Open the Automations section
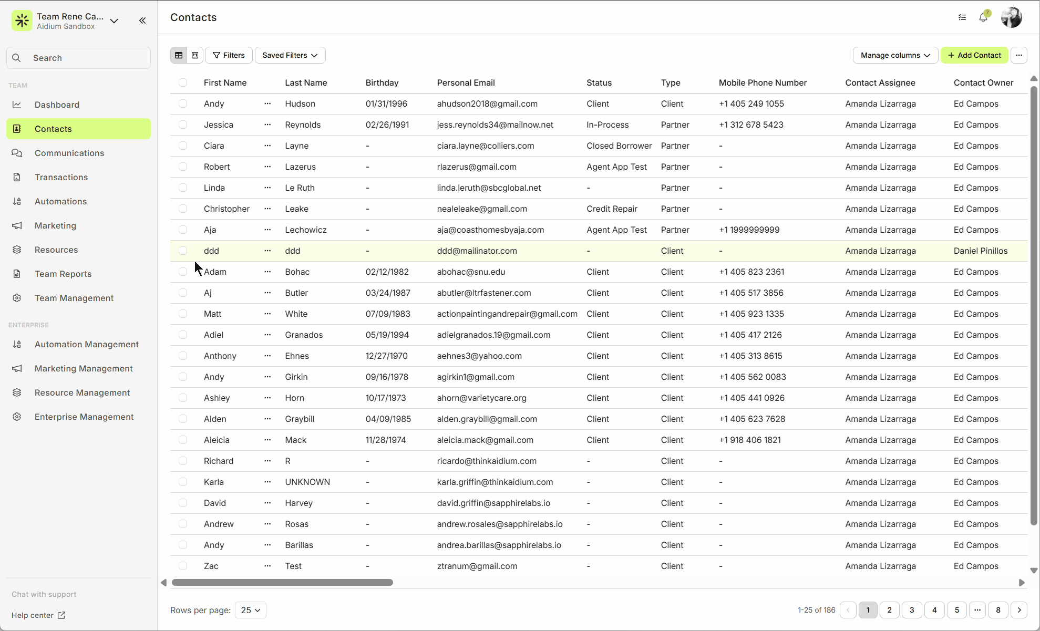1040x631 pixels. pos(60,201)
